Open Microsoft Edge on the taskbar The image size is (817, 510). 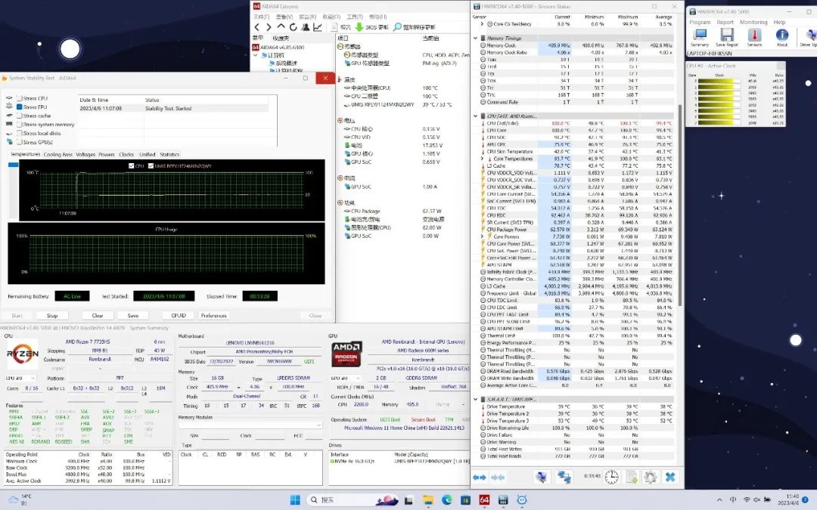pyautogui.click(x=446, y=499)
